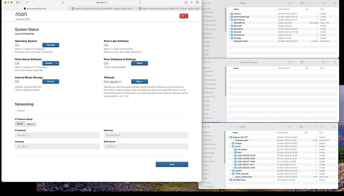344x196 pixels.
Task: Select the Ethernet networking tab
Action: pos(21,111)
